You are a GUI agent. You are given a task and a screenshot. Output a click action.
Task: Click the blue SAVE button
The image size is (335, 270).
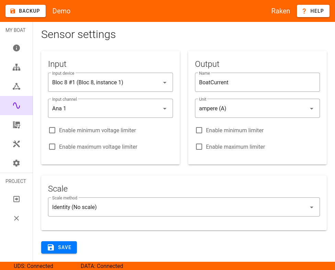pyautogui.click(x=59, y=247)
